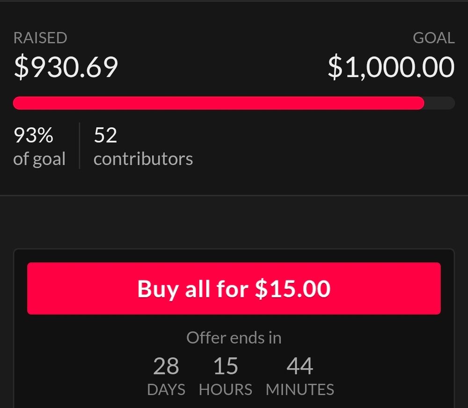
Task: Click the vertical divider beside 93%
Action: coord(80,146)
